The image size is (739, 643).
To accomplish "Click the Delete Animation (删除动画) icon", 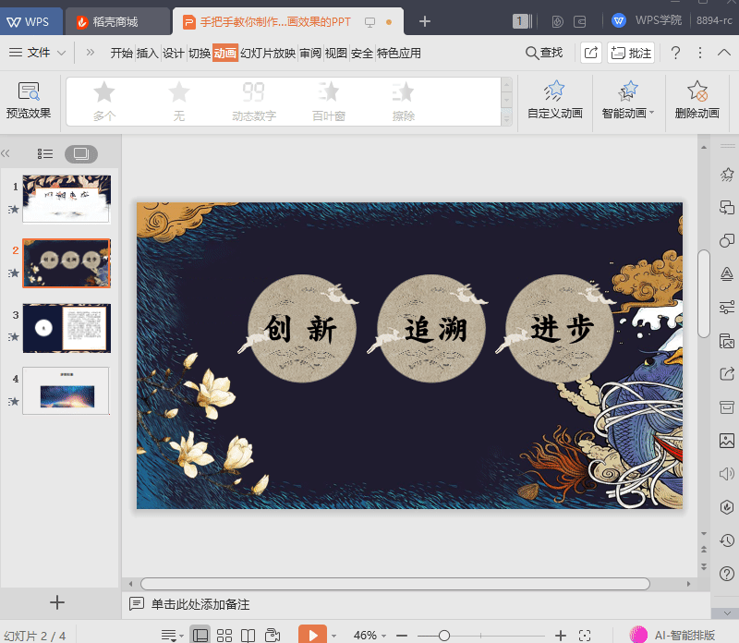I will point(697,91).
